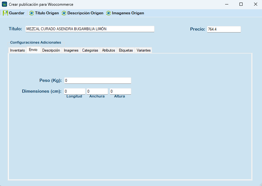Focus the Precio input field

click(224, 29)
